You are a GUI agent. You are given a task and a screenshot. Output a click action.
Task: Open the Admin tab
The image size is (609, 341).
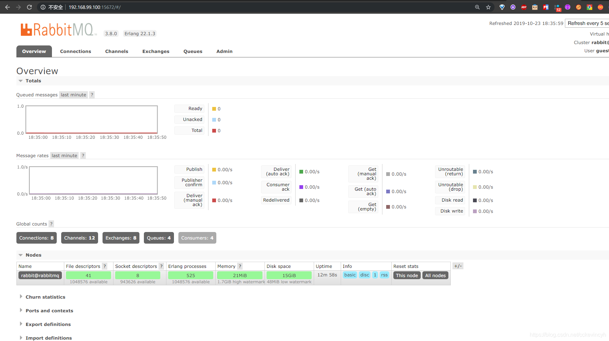(x=224, y=51)
